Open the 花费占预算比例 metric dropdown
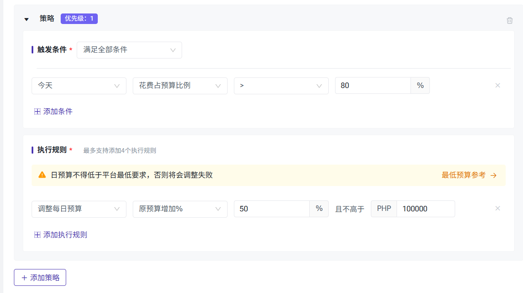 pyautogui.click(x=180, y=86)
